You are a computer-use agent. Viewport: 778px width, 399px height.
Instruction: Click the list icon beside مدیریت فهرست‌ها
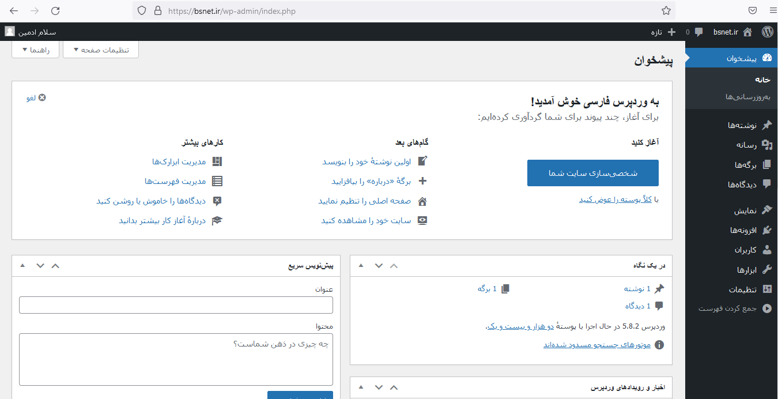(x=217, y=181)
